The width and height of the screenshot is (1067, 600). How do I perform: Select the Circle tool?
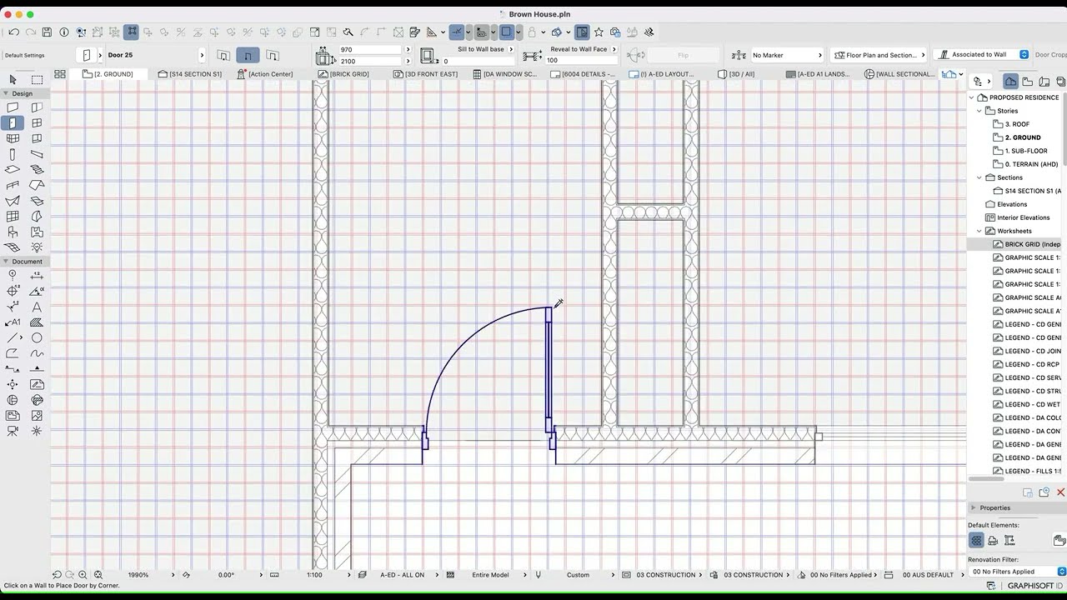point(37,337)
